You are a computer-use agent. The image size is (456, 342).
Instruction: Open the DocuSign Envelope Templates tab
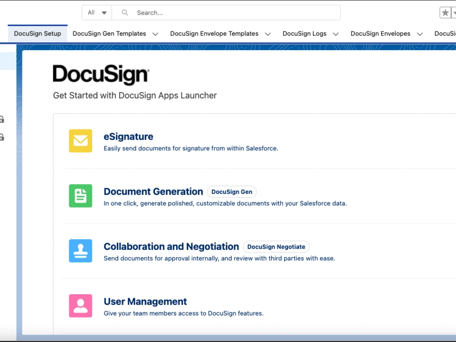214,33
